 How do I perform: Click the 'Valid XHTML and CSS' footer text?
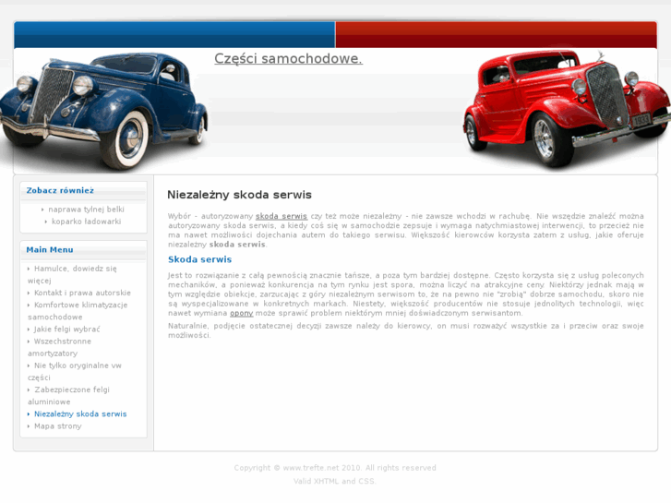(335, 481)
